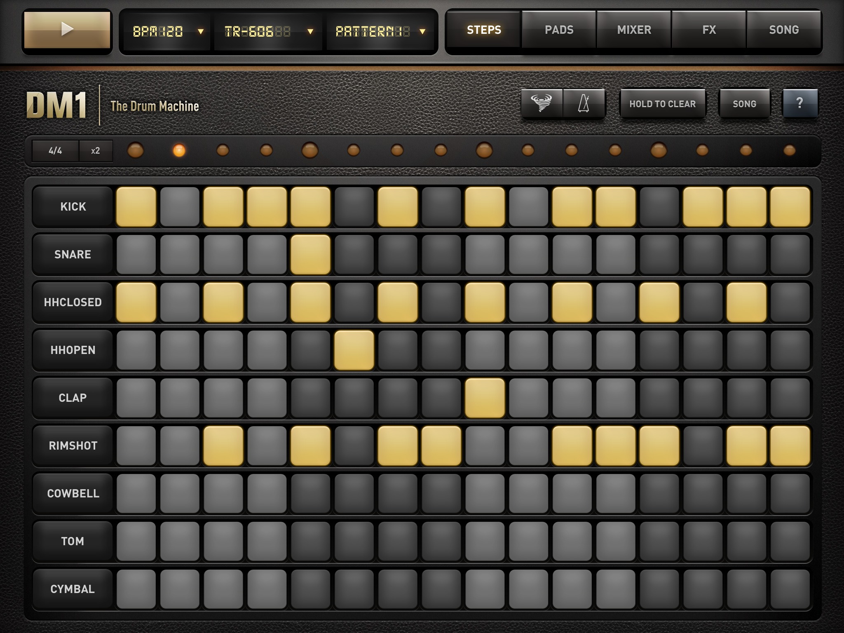
Task: Click the SONG button near help
Action: click(x=744, y=103)
